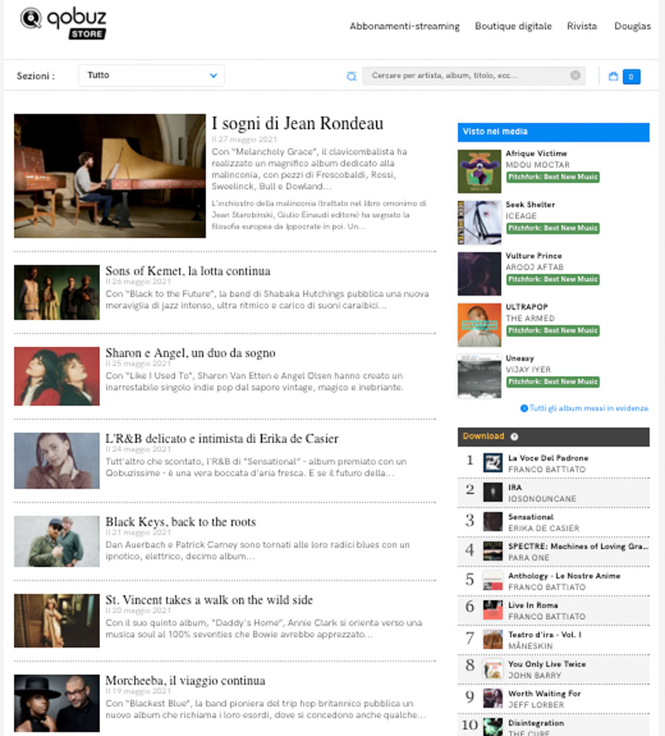Screen dimensions: 665x736
Task: Open Seek Shelter album cover
Action: point(480,222)
